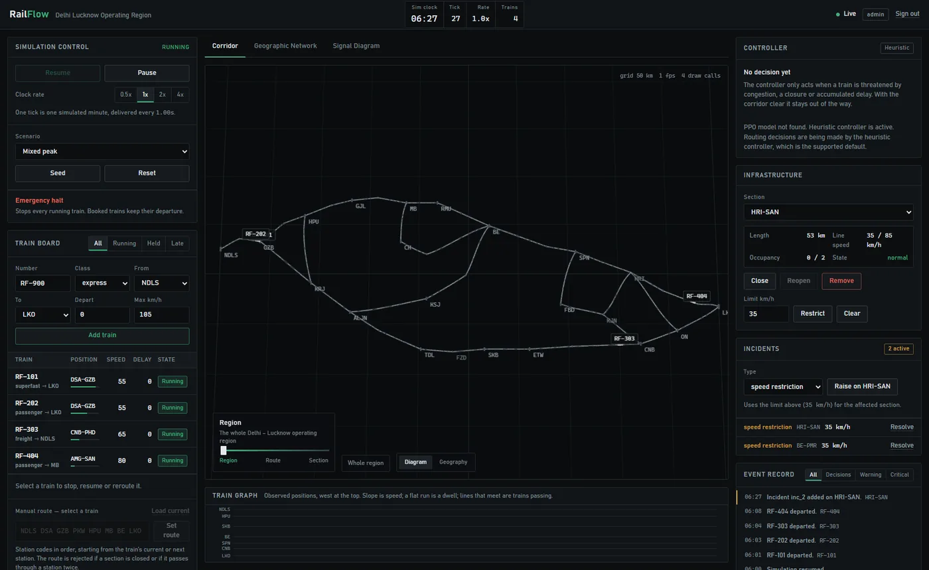Click the Add train button
Image resolution: width=929 pixels, height=570 pixels.
click(102, 336)
